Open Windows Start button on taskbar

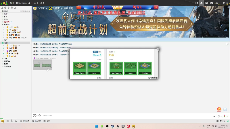[x=97, y=126]
